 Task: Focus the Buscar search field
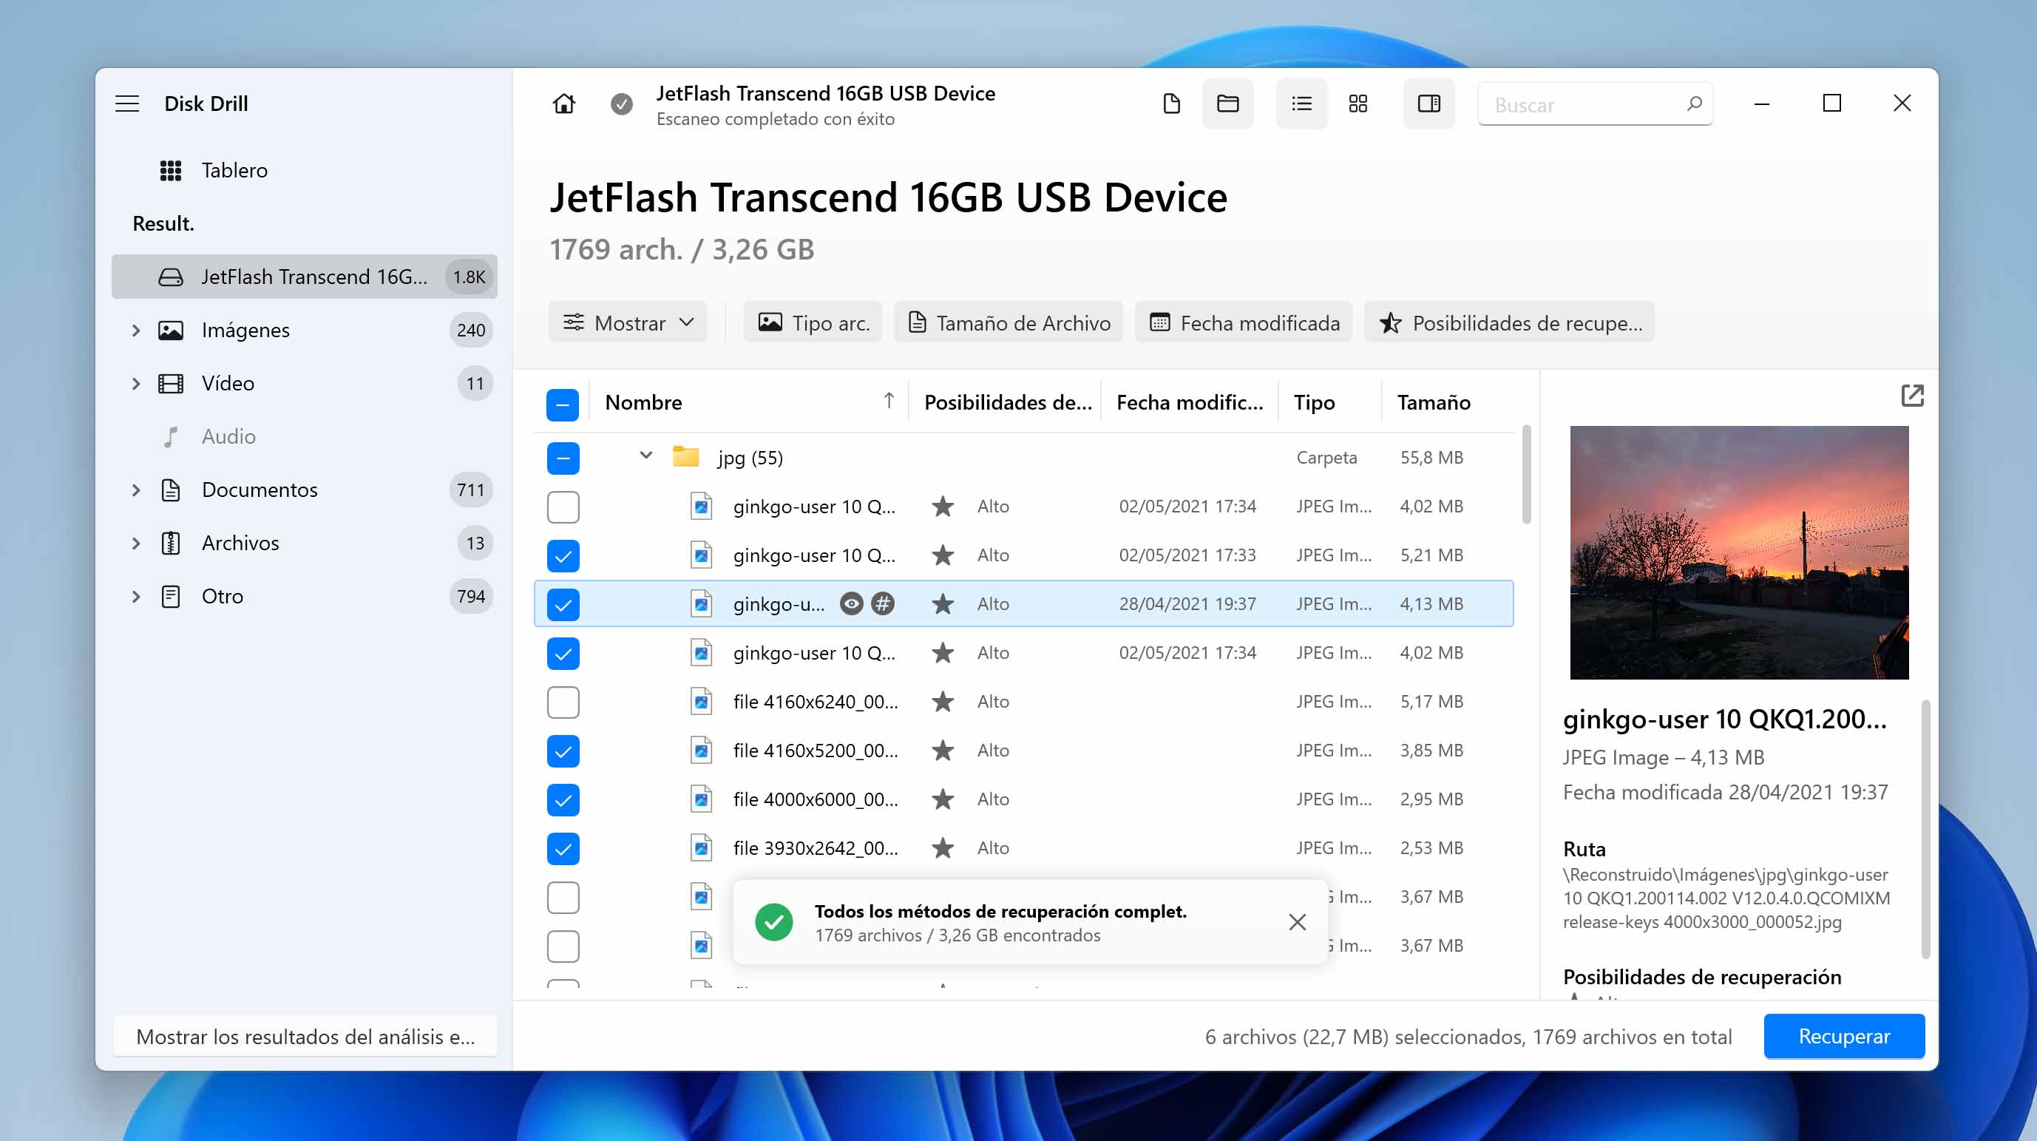point(1595,104)
